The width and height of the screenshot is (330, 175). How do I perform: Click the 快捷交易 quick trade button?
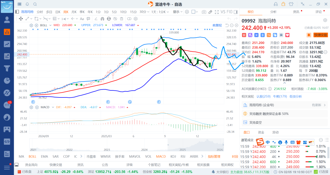pyautogui.click(x=321, y=35)
